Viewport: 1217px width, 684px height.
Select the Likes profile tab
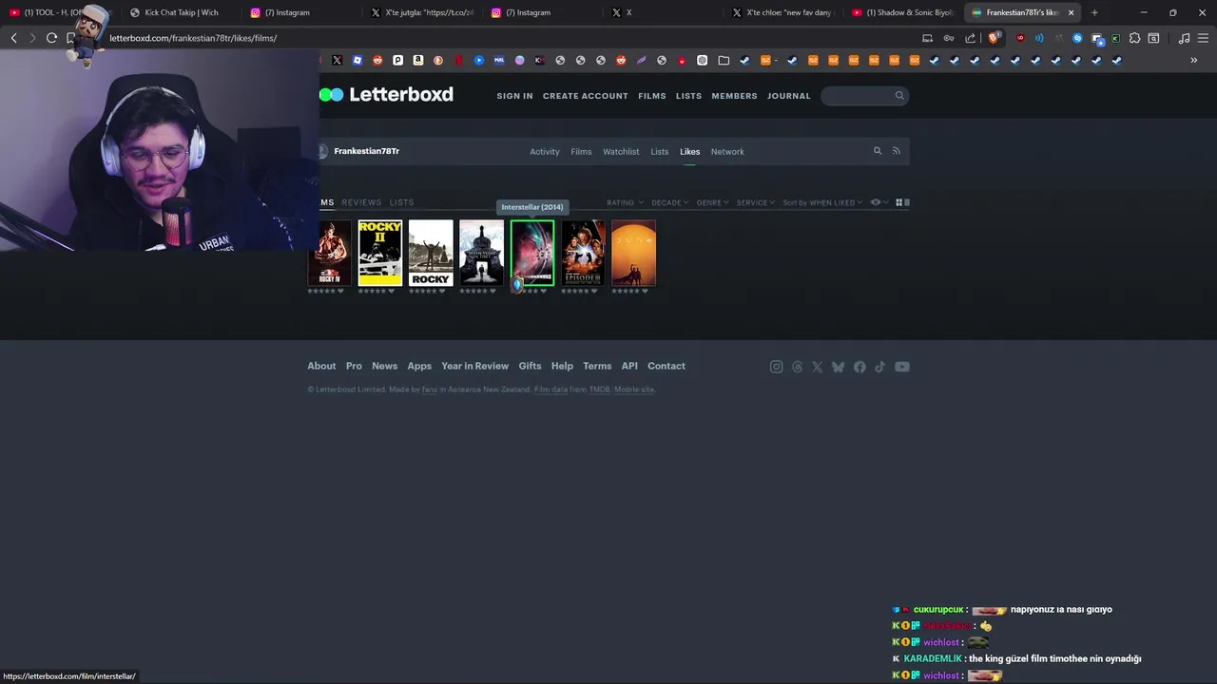pyautogui.click(x=689, y=152)
